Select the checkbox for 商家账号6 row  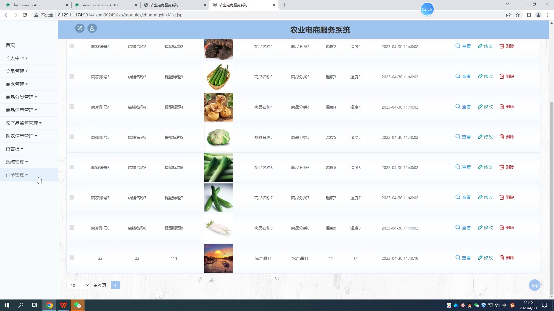[x=72, y=167]
